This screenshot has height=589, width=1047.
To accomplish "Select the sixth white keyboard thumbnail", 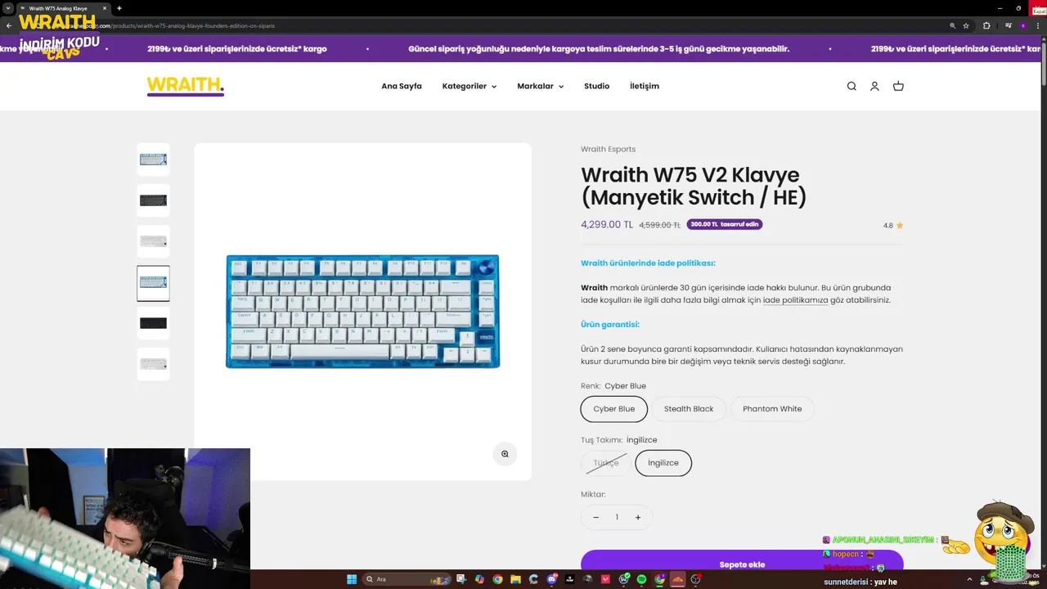I will pyautogui.click(x=153, y=364).
